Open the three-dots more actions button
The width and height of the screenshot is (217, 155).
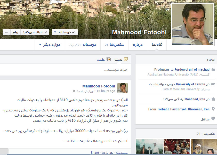(7, 32)
